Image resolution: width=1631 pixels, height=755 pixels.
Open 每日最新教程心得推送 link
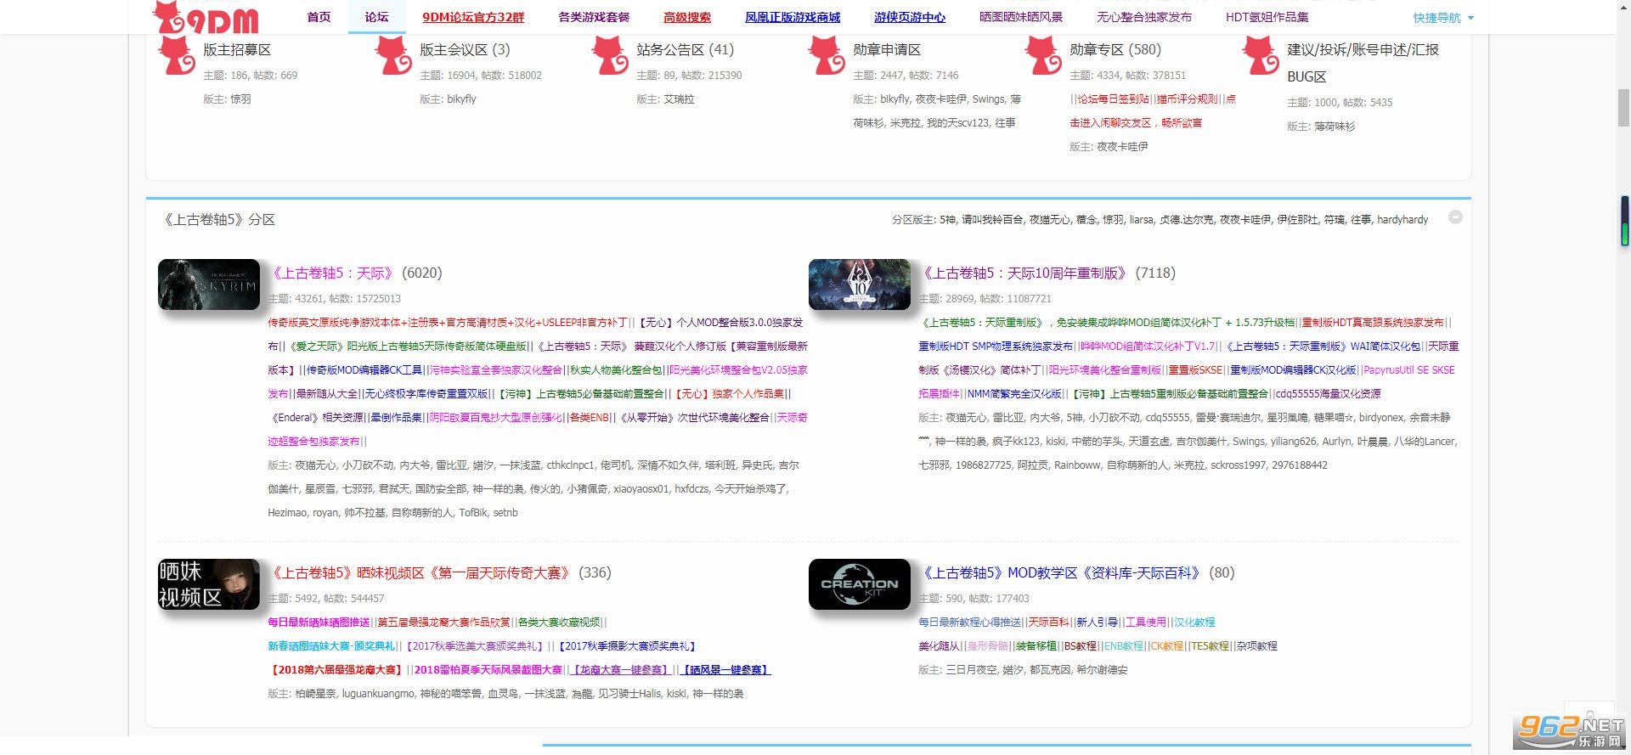click(x=970, y=623)
